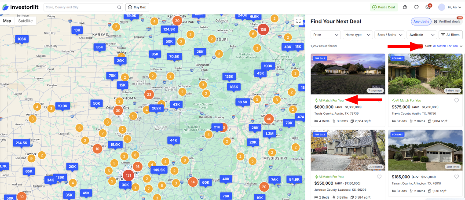Click the 190K price marker
The width and height of the screenshot is (465, 200).
click(x=268, y=66)
